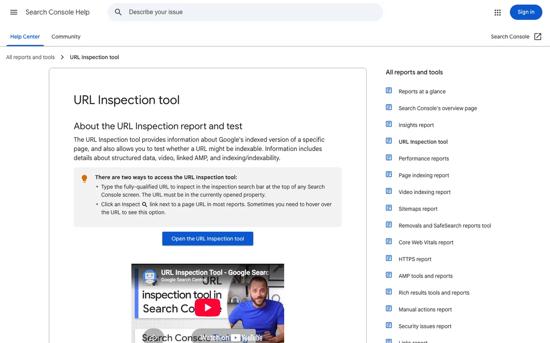Click the document icon beside Insights report
Screen dimensions: 550x343
[x=389, y=124]
